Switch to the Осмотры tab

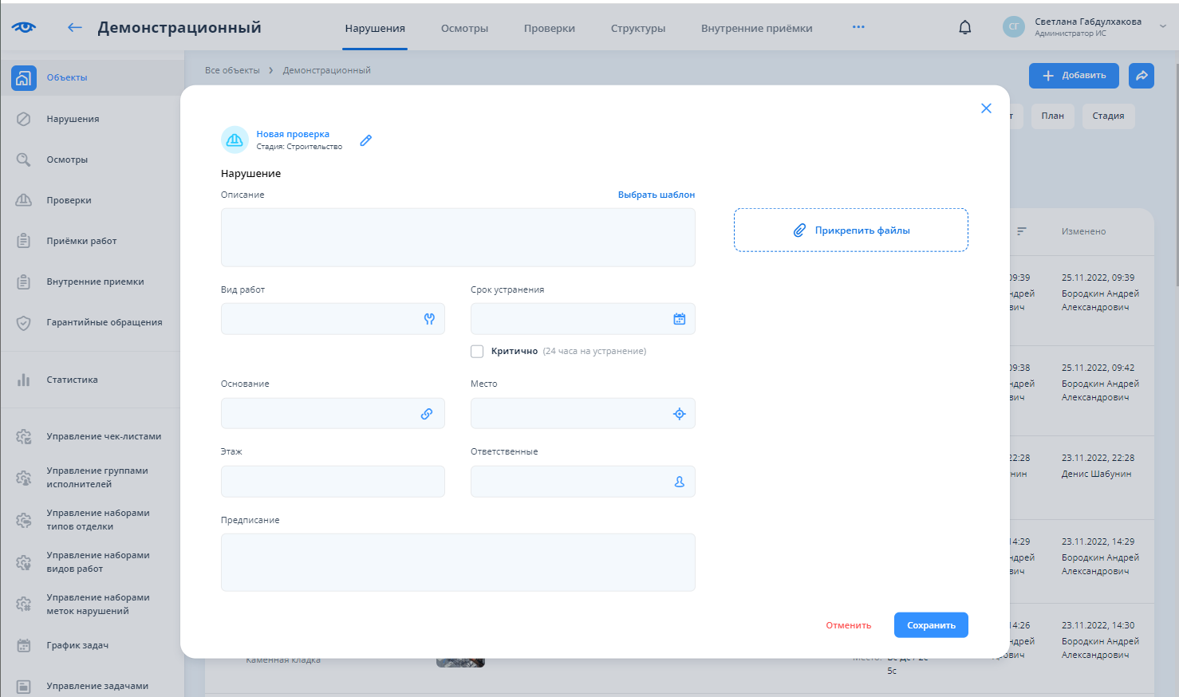tap(464, 29)
